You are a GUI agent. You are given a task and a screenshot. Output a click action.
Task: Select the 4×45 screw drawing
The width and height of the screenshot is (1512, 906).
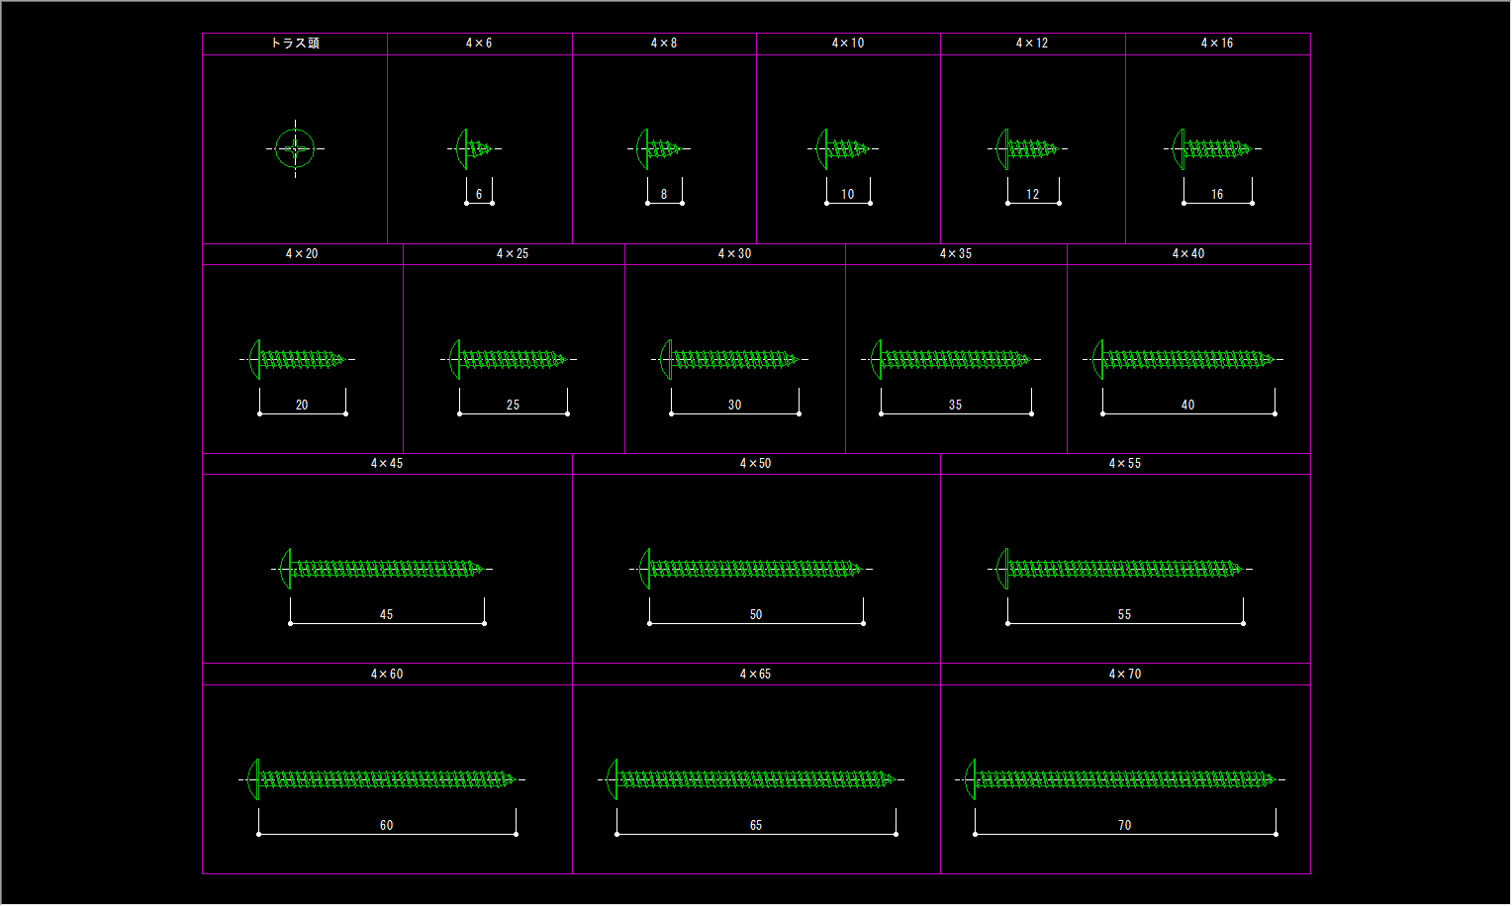point(382,569)
